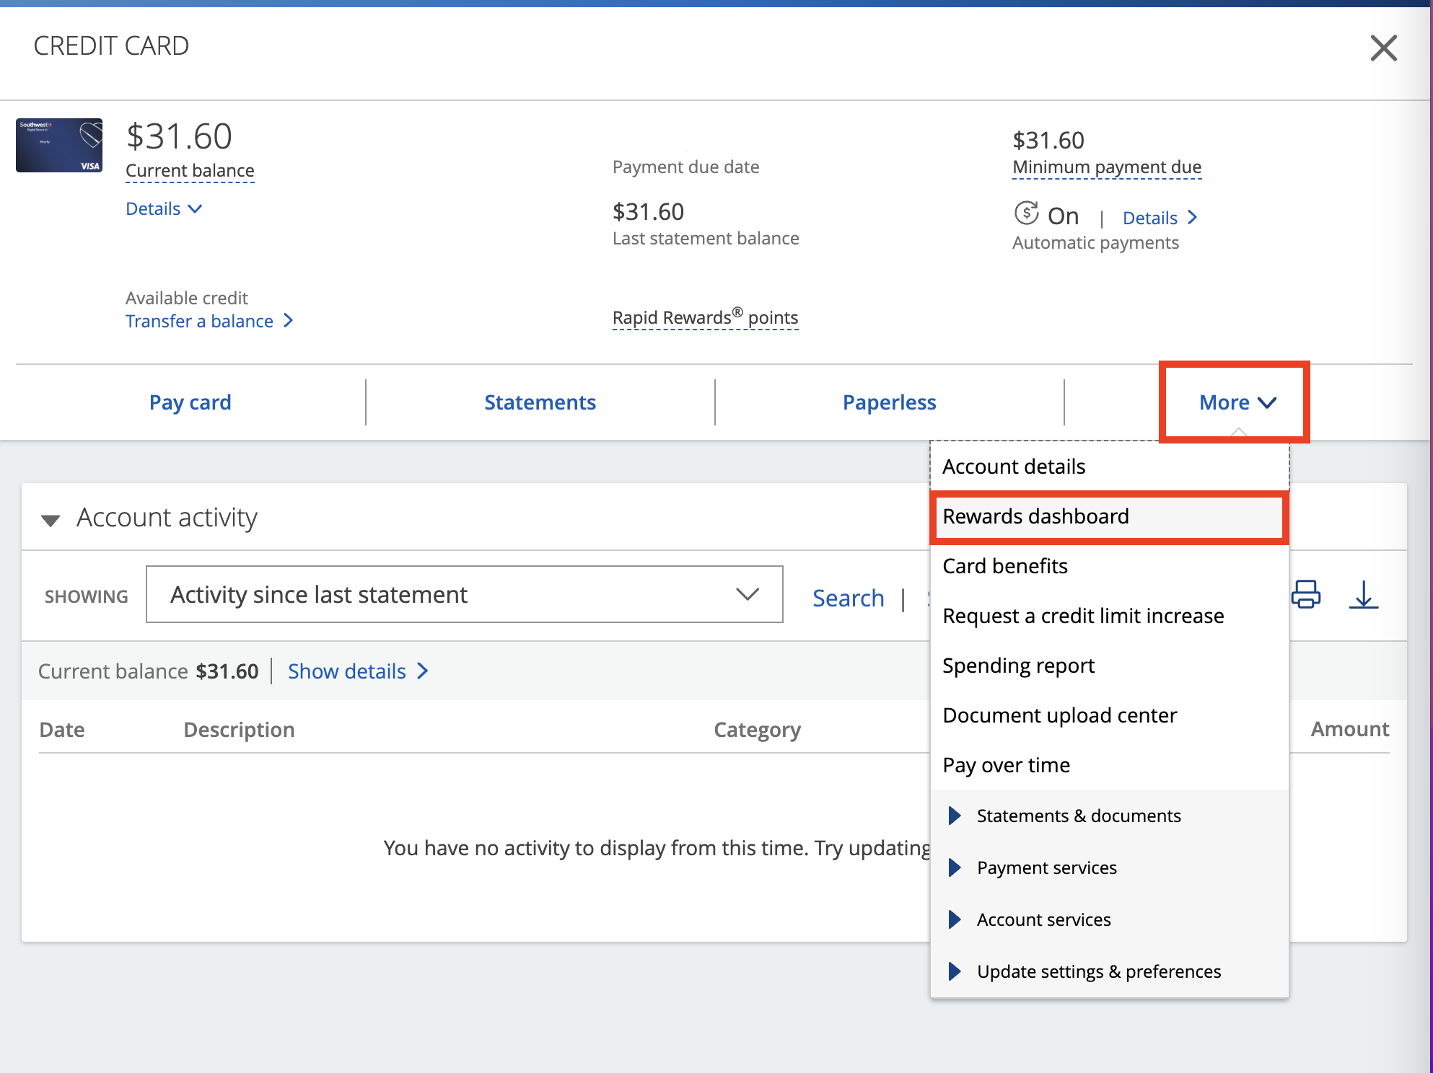Go to the Paperless tab
Image resolution: width=1433 pixels, height=1073 pixels.
tap(889, 402)
